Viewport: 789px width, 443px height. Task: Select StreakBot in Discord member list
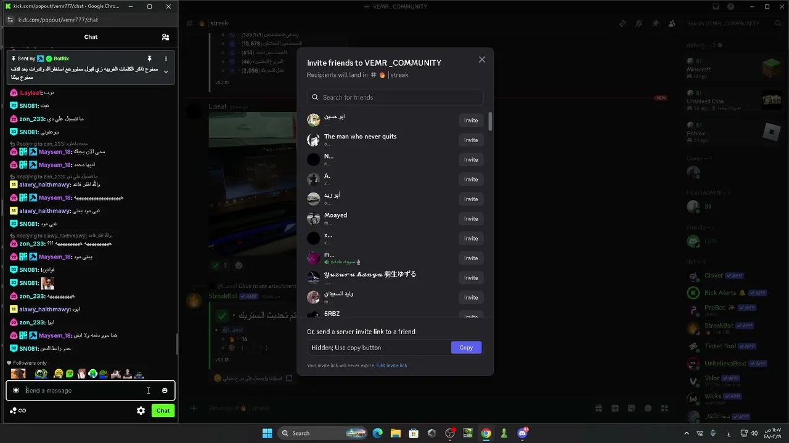tap(735, 327)
